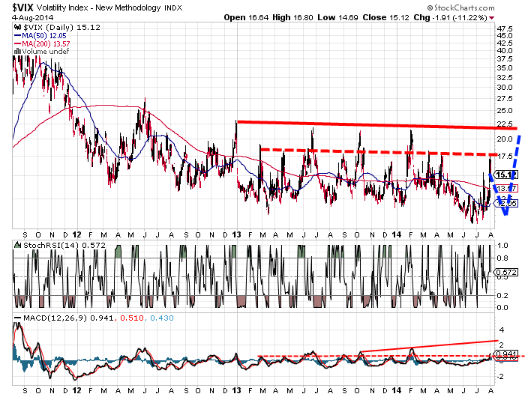
Task: Click the 0.8 level on StochRSI axis
Action: tap(502, 258)
